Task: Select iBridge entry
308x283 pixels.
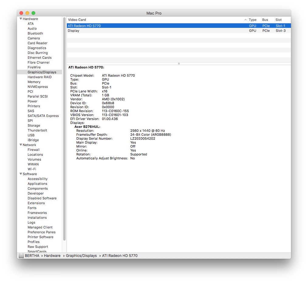Action: coord(33,140)
